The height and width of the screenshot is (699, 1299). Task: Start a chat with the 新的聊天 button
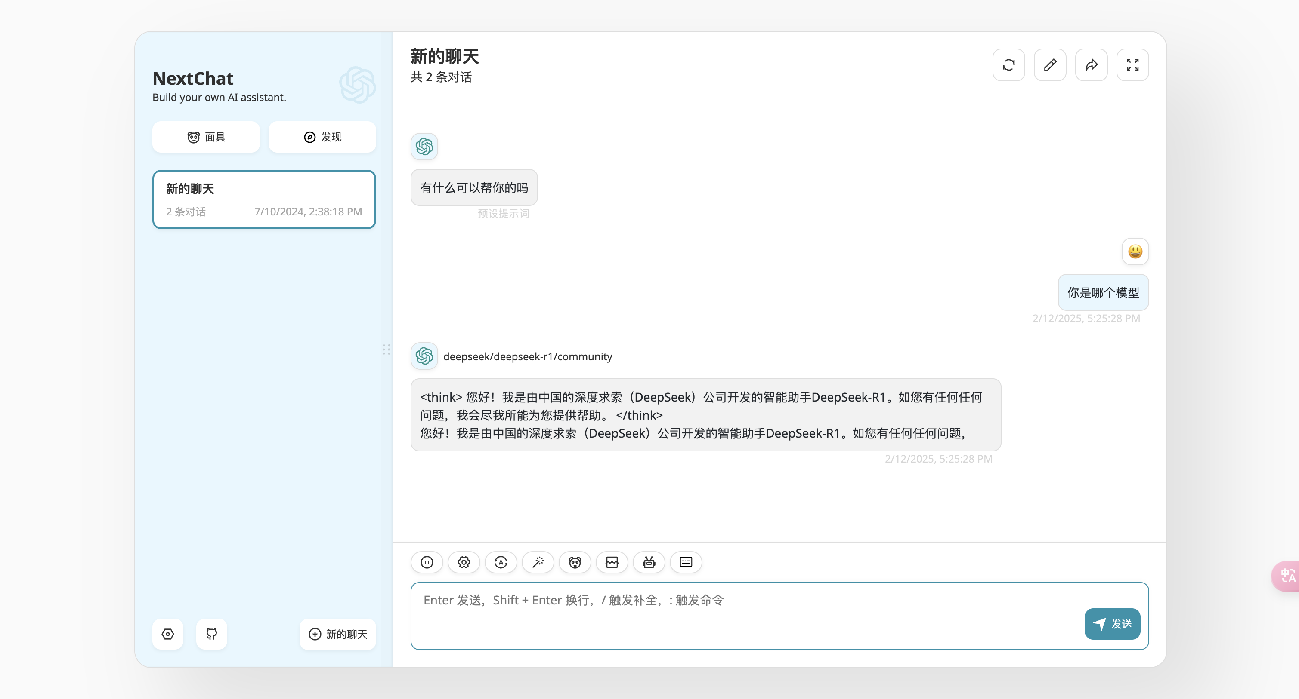pyautogui.click(x=338, y=634)
